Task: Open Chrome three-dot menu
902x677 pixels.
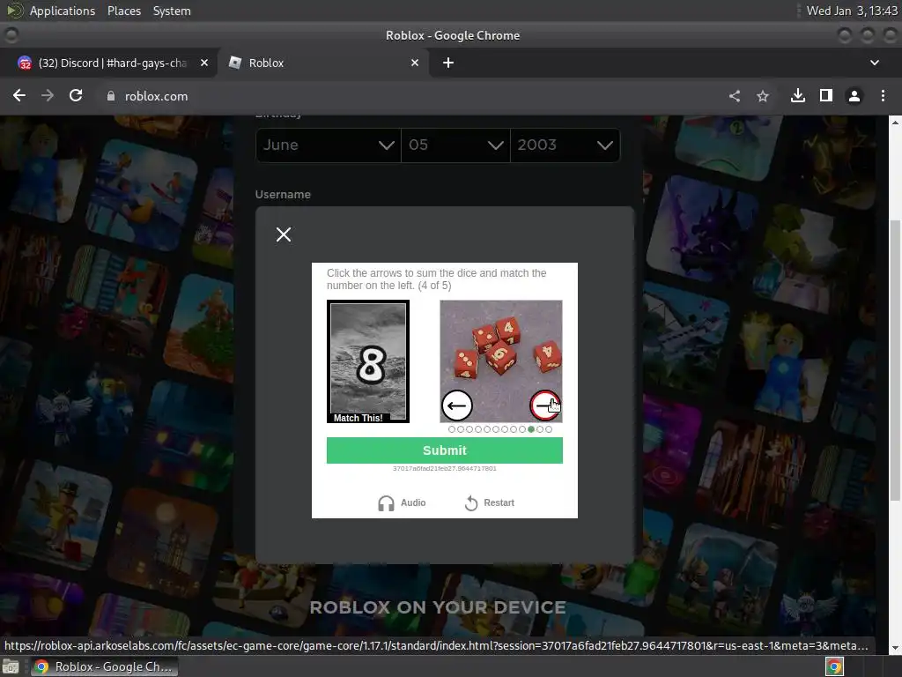Action: [x=883, y=95]
